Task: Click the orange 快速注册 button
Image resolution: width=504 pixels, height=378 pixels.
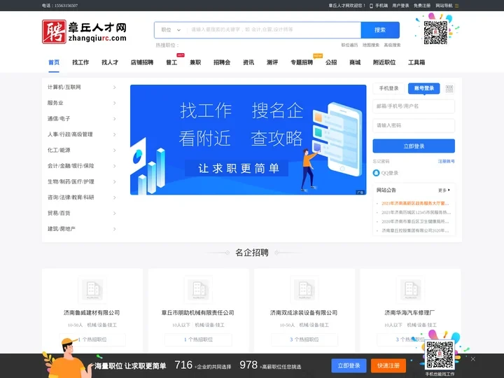Action: pyautogui.click(x=388, y=366)
